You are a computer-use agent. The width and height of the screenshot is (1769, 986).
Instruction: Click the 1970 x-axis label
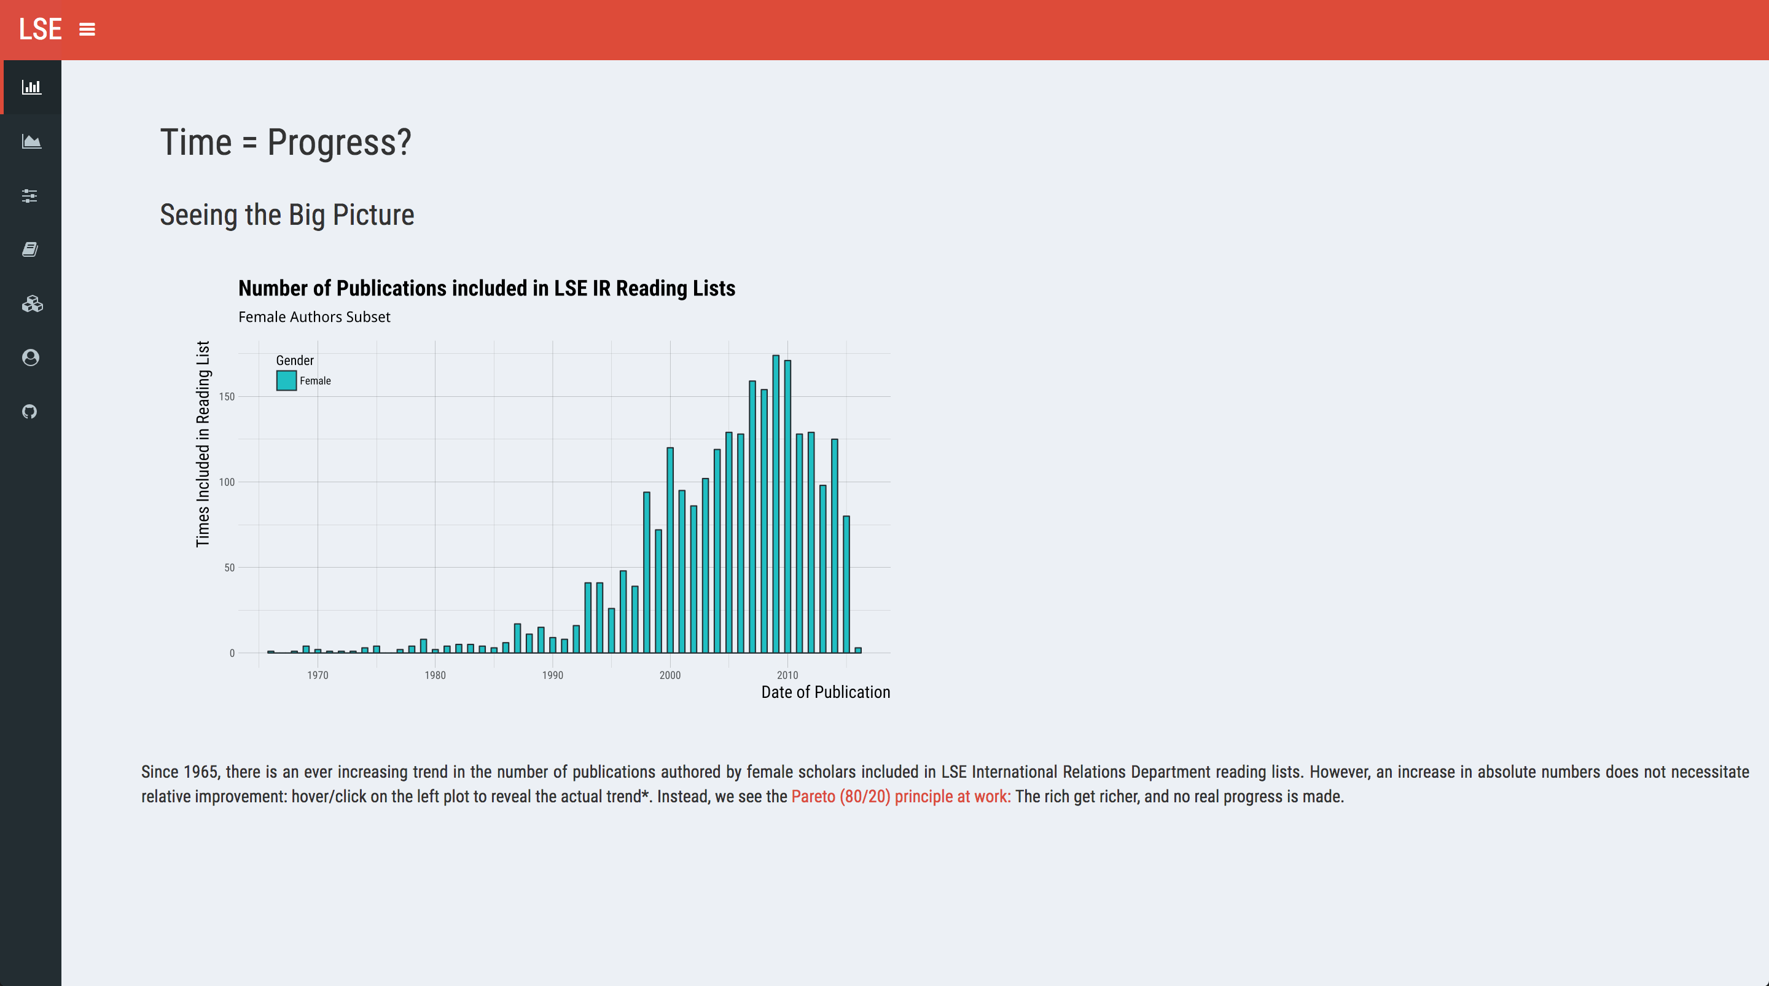(318, 675)
